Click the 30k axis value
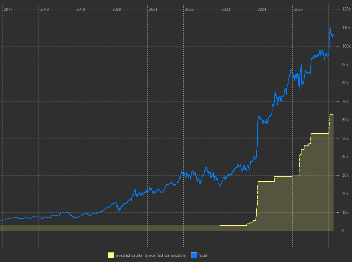The width and height of the screenshot is (352, 262). 345,175
